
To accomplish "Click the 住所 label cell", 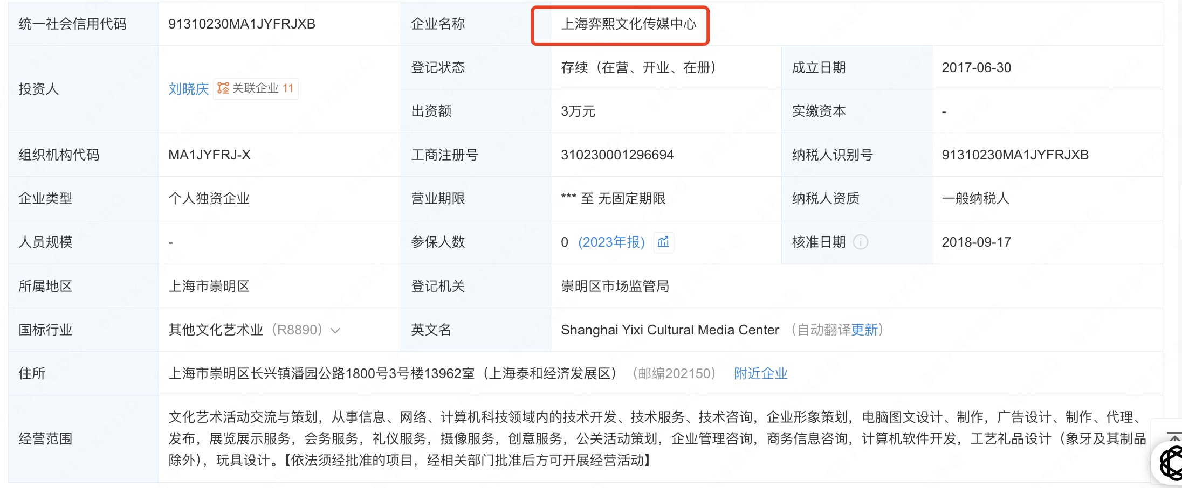I will [x=83, y=373].
